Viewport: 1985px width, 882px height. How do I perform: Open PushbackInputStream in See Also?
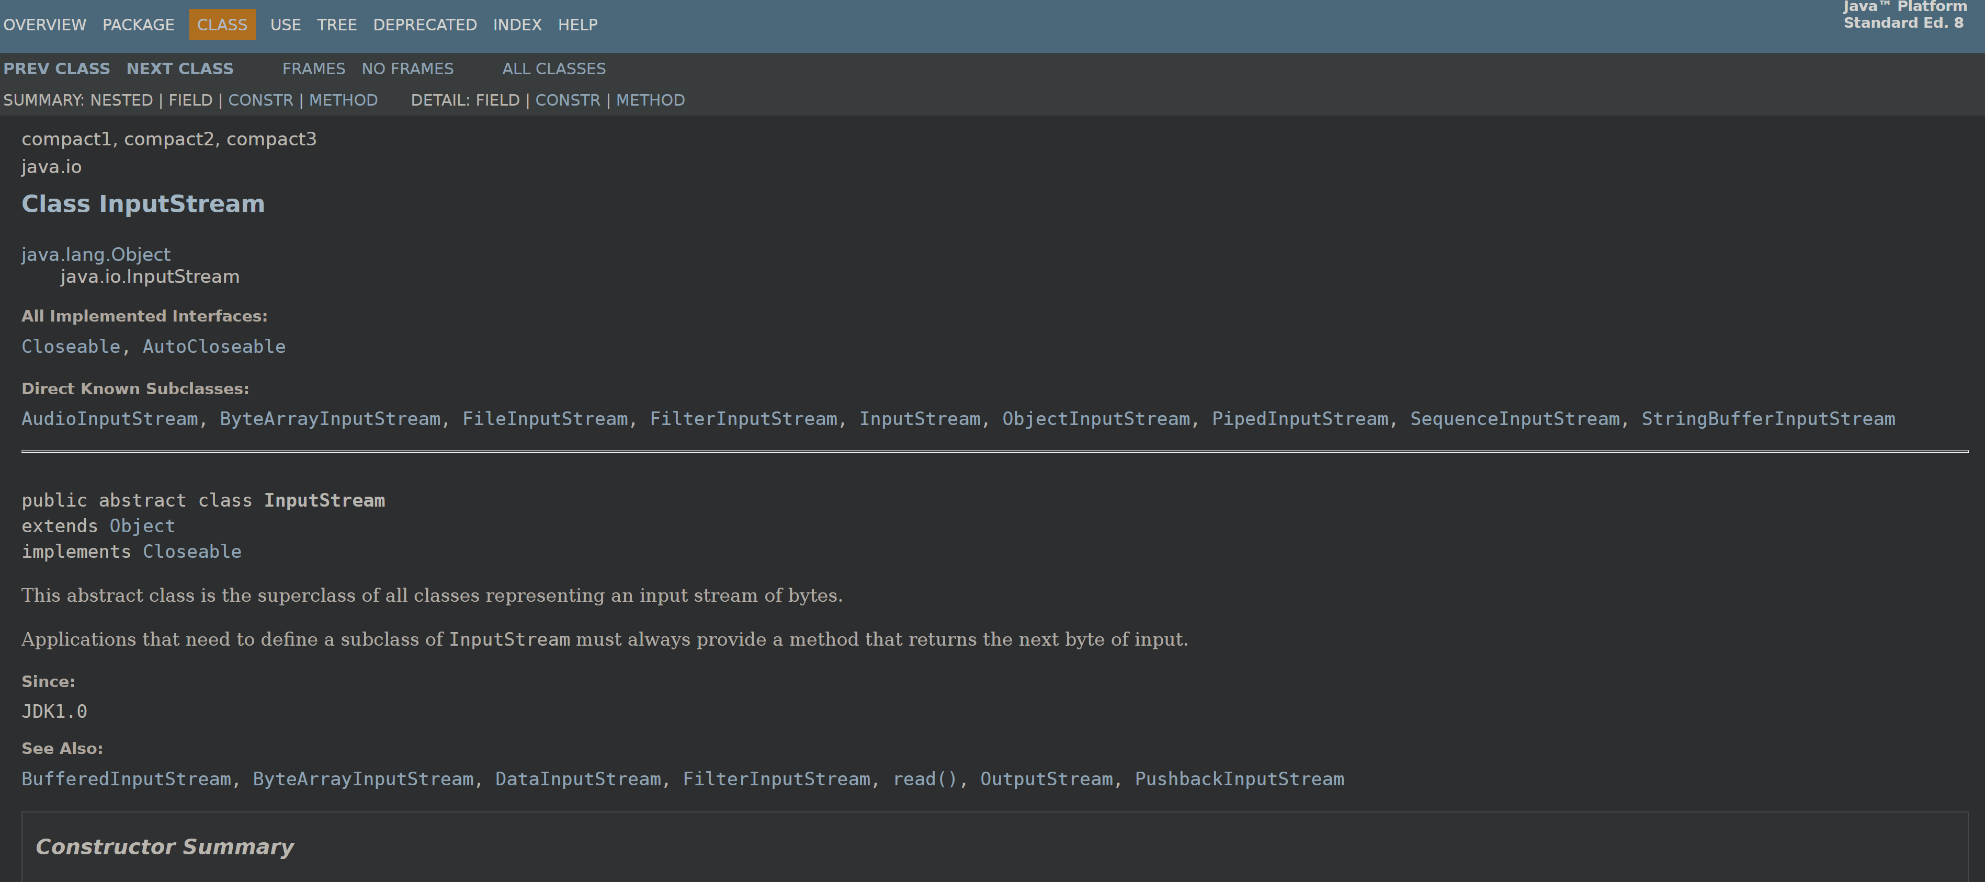pyautogui.click(x=1240, y=780)
